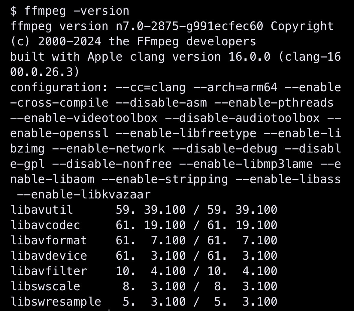The image size is (354, 311).
Task: Click the '--disable-audiotoolbox' flag
Action: [243, 118]
